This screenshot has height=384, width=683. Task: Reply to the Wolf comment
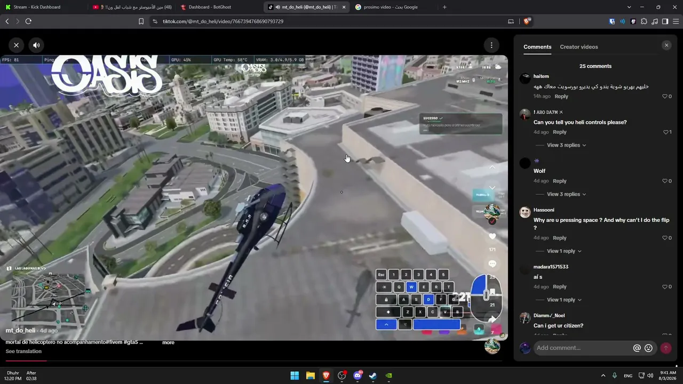click(560, 181)
